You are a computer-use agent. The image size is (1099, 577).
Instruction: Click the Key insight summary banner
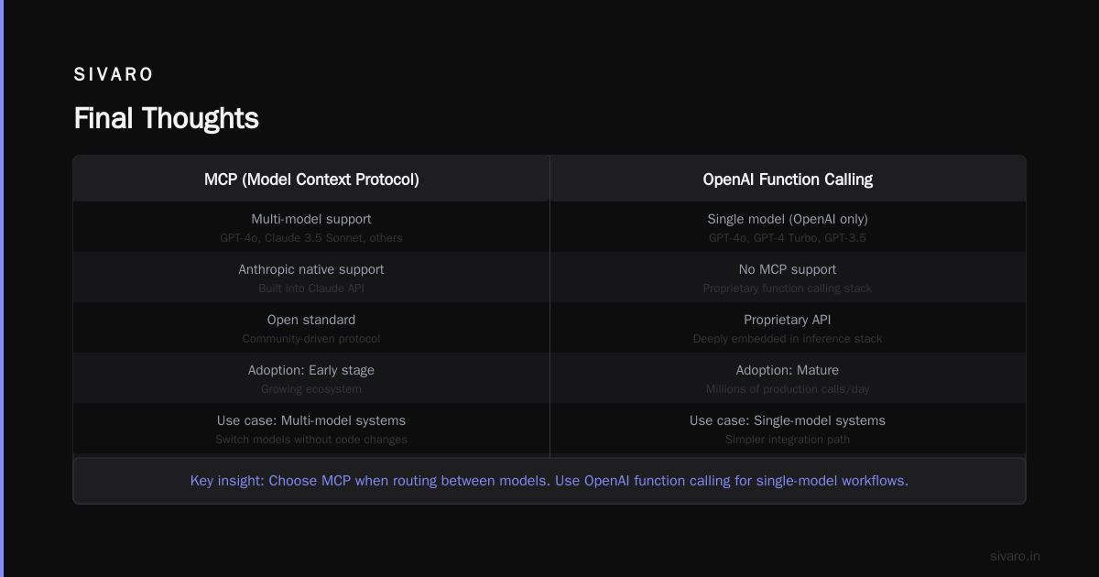click(549, 481)
